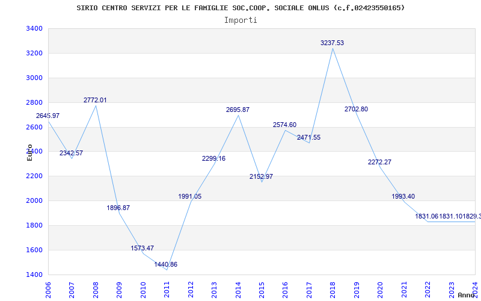Image resolution: width=481 pixels, height=301 pixels.
Task: Click the 3237.53 peak data label
Action: click(x=332, y=43)
